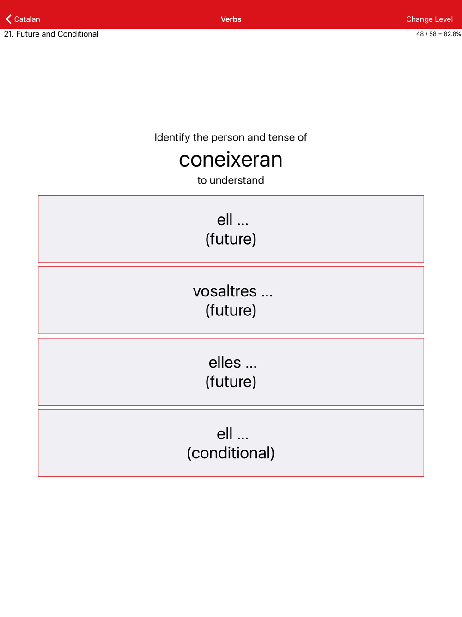Choose the first answer: ell (future)
The height and width of the screenshot is (617, 462).
click(231, 229)
